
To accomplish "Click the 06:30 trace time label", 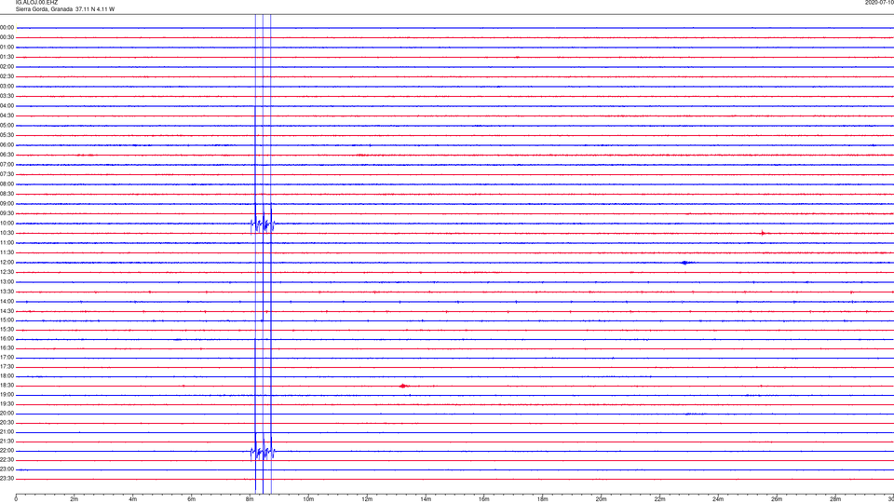I will (7, 155).
